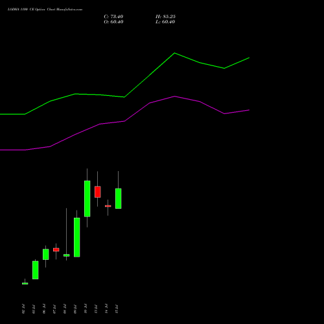Viewport: 324px width, 324px height.
Task: Click the close value C: 73.40
Action: point(113,17)
